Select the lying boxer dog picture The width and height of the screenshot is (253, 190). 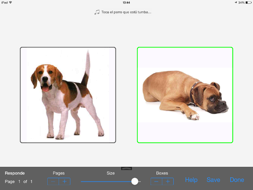tap(185, 95)
